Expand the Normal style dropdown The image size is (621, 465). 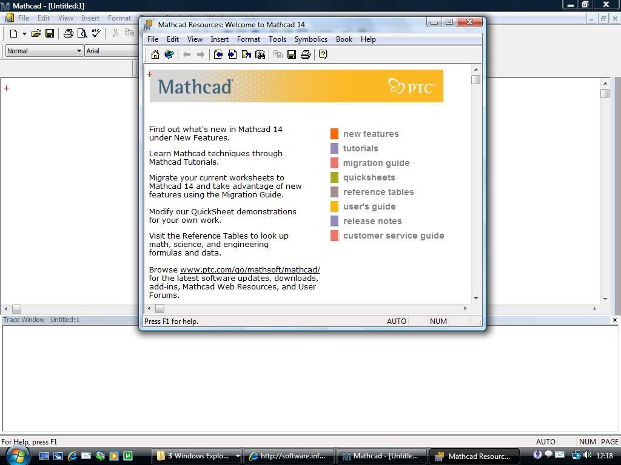(79, 51)
